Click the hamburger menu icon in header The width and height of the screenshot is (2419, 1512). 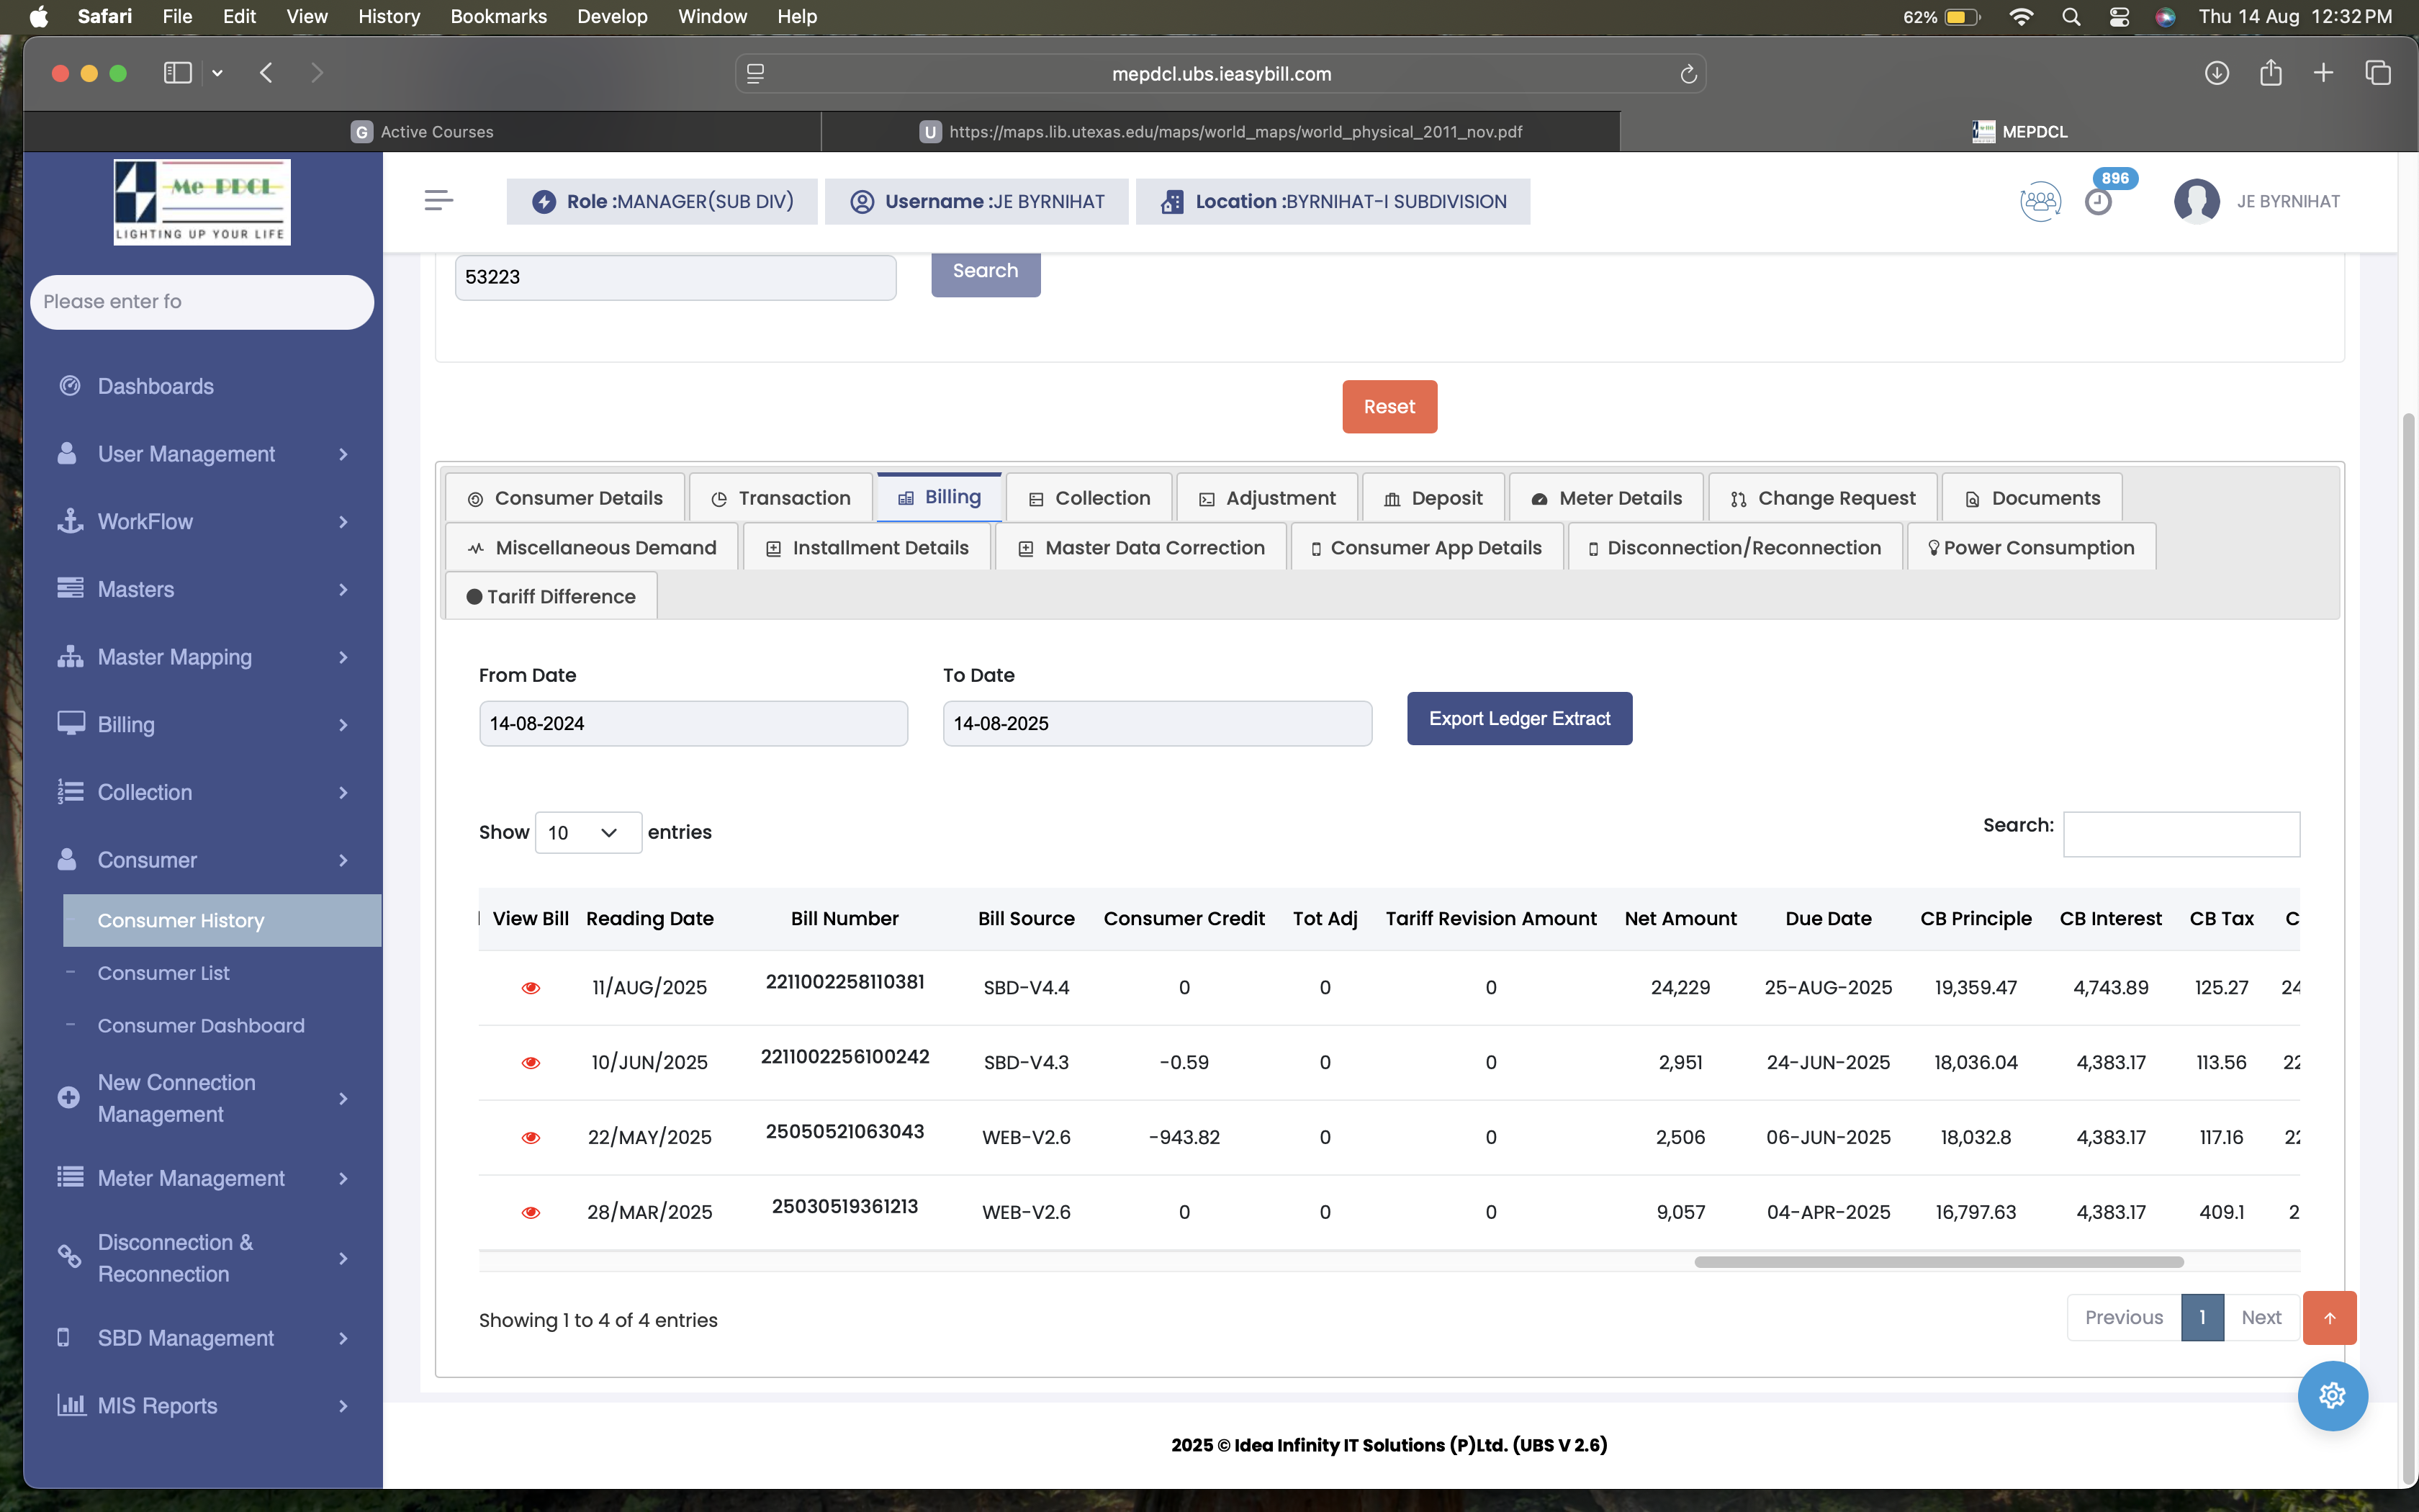(x=438, y=201)
